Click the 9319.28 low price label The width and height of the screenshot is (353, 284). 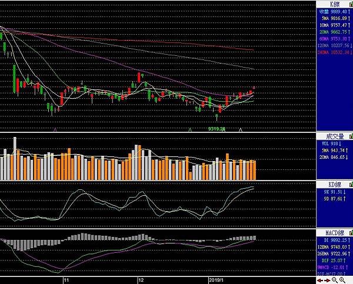[x=217, y=129]
